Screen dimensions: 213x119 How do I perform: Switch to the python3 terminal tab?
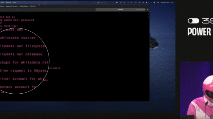[120, 9]
